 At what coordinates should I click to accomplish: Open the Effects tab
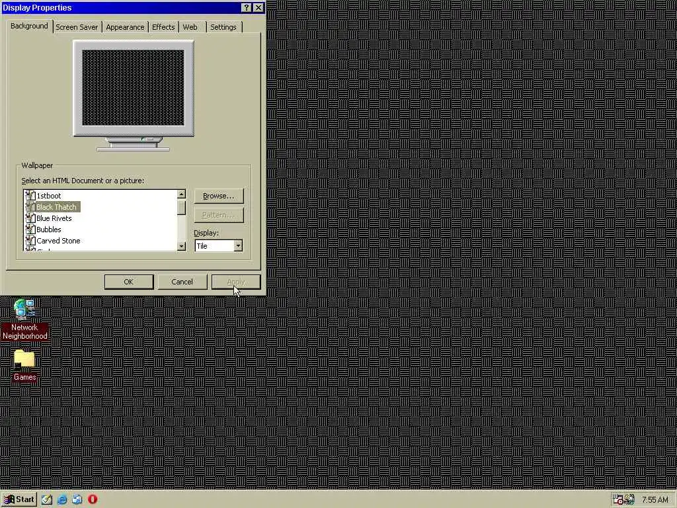click(163, 26)
